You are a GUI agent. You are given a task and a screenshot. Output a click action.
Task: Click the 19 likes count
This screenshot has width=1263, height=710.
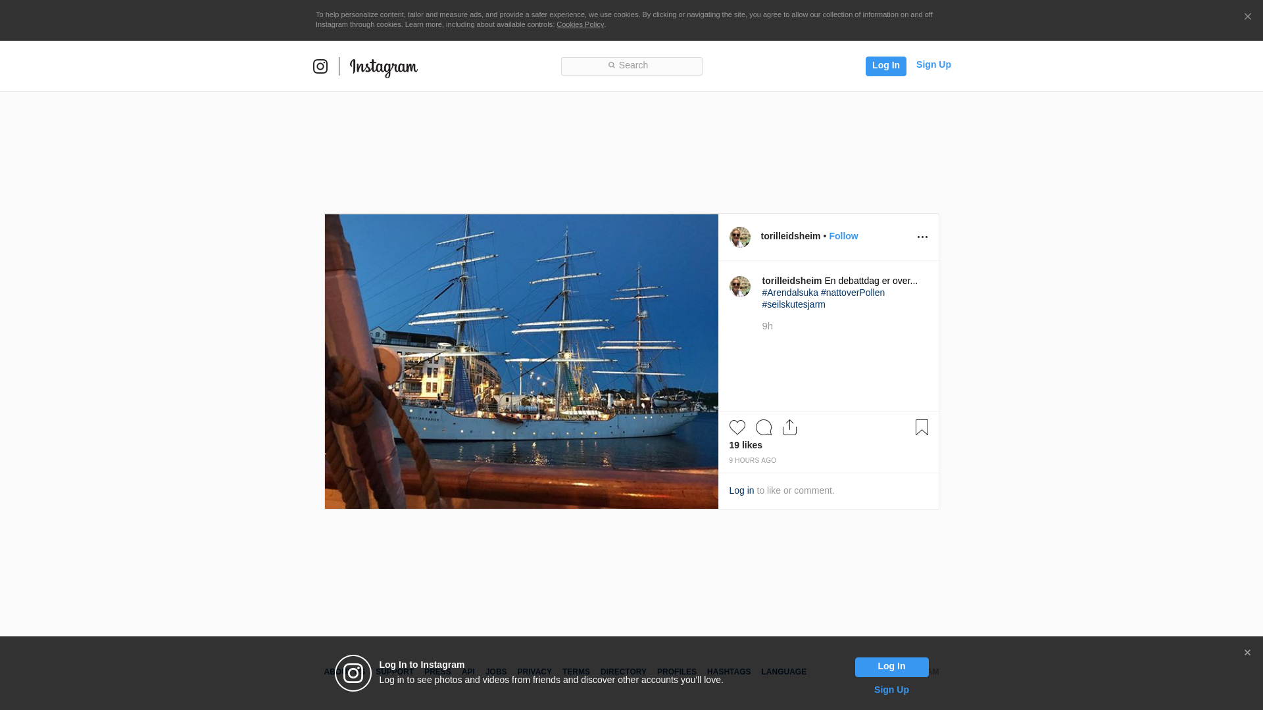coord(745,445)
